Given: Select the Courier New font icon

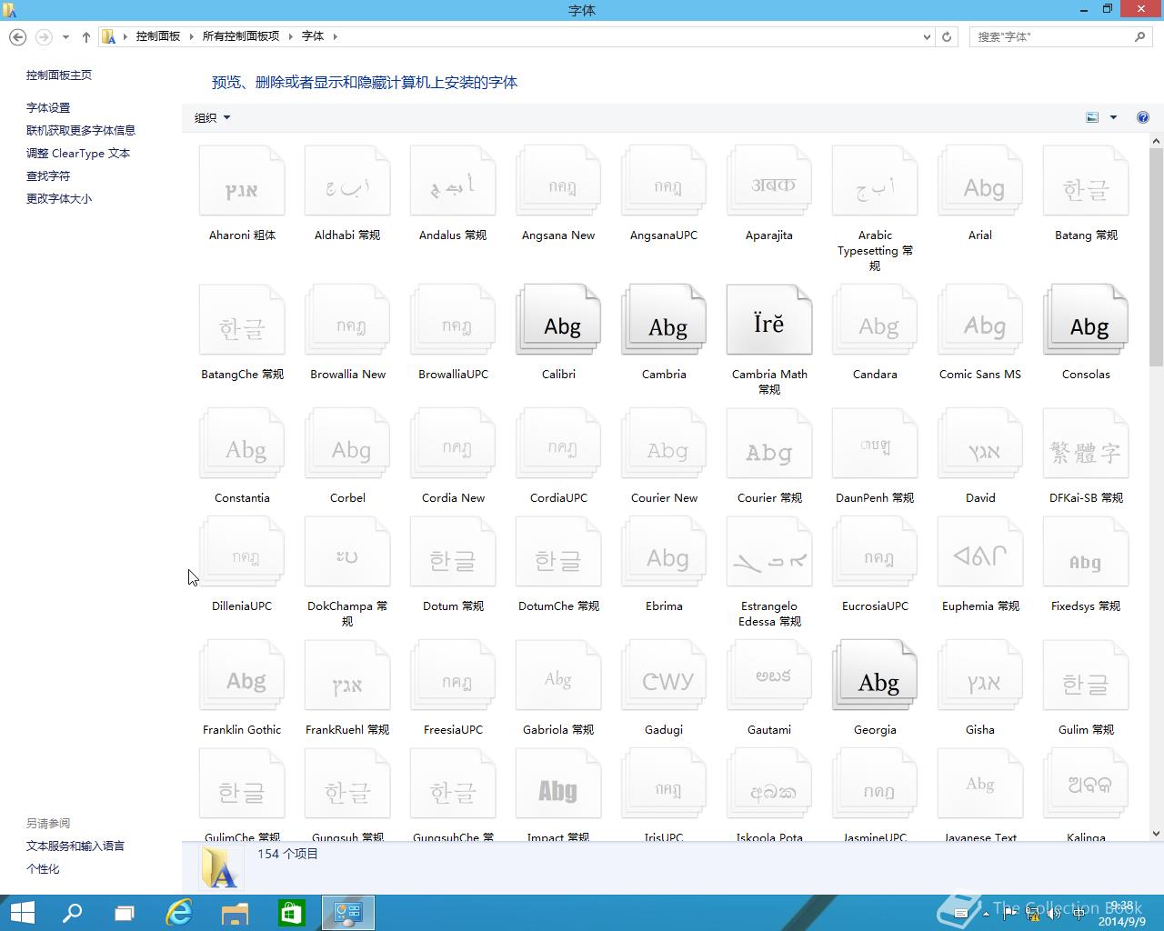Looking at the screenshot, I should pos(664,444).
